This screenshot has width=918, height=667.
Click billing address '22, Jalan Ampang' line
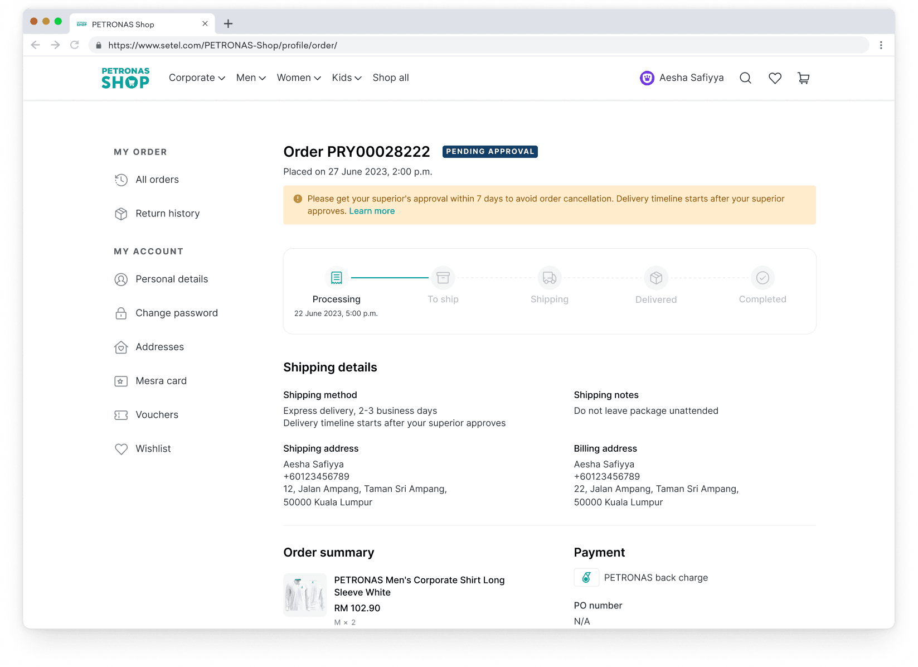(656, 489)
